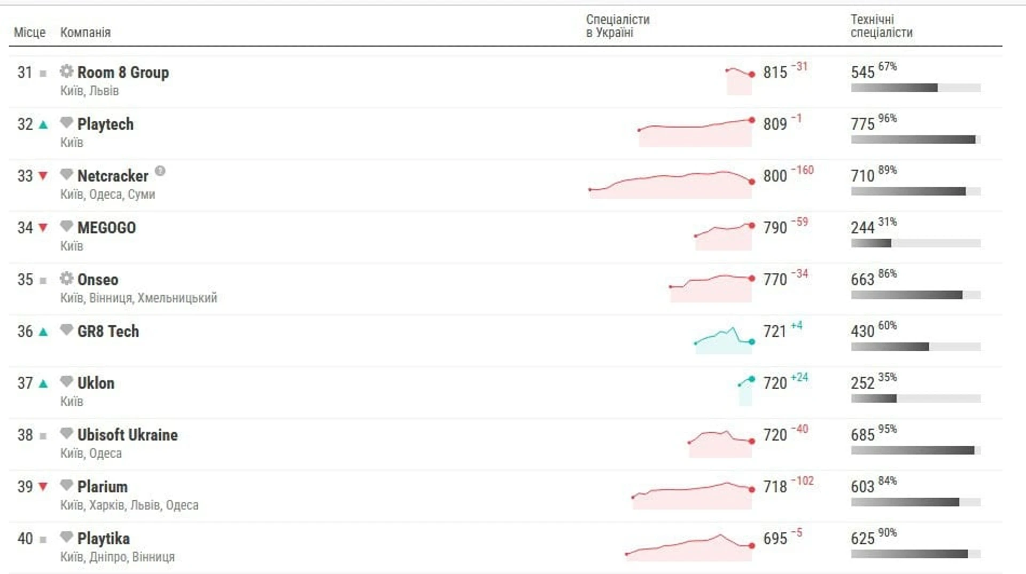Click the diamond icon next to Uklon
The width and height of the screenshot is (1026, 574).
tap(66, 382)
